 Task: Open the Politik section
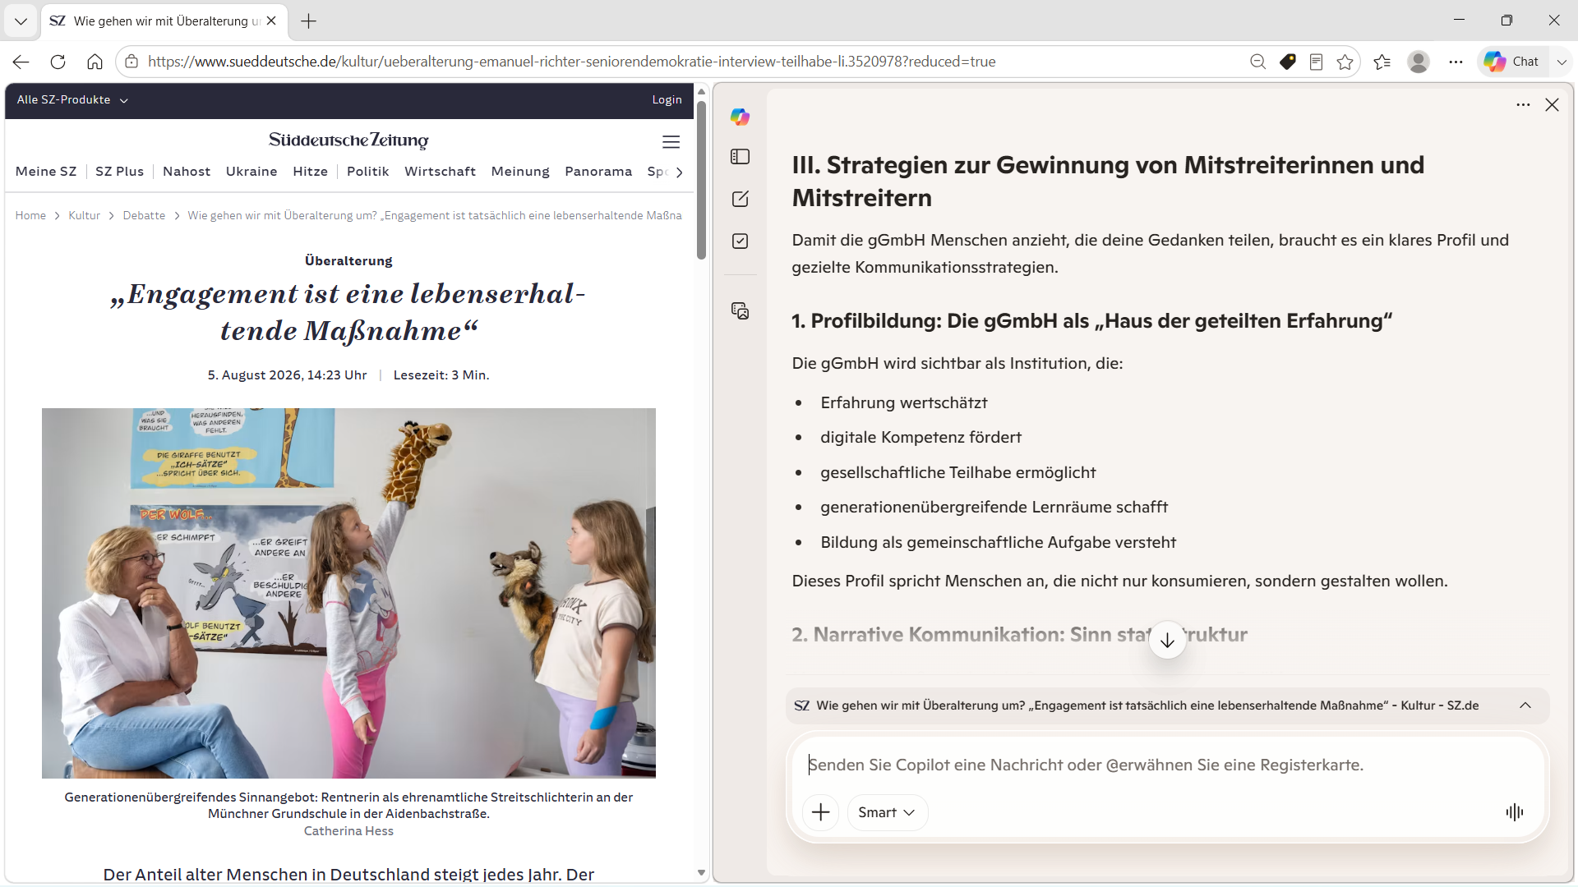367,172
